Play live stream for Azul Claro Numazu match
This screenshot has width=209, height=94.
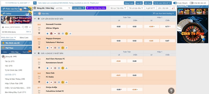51,68
